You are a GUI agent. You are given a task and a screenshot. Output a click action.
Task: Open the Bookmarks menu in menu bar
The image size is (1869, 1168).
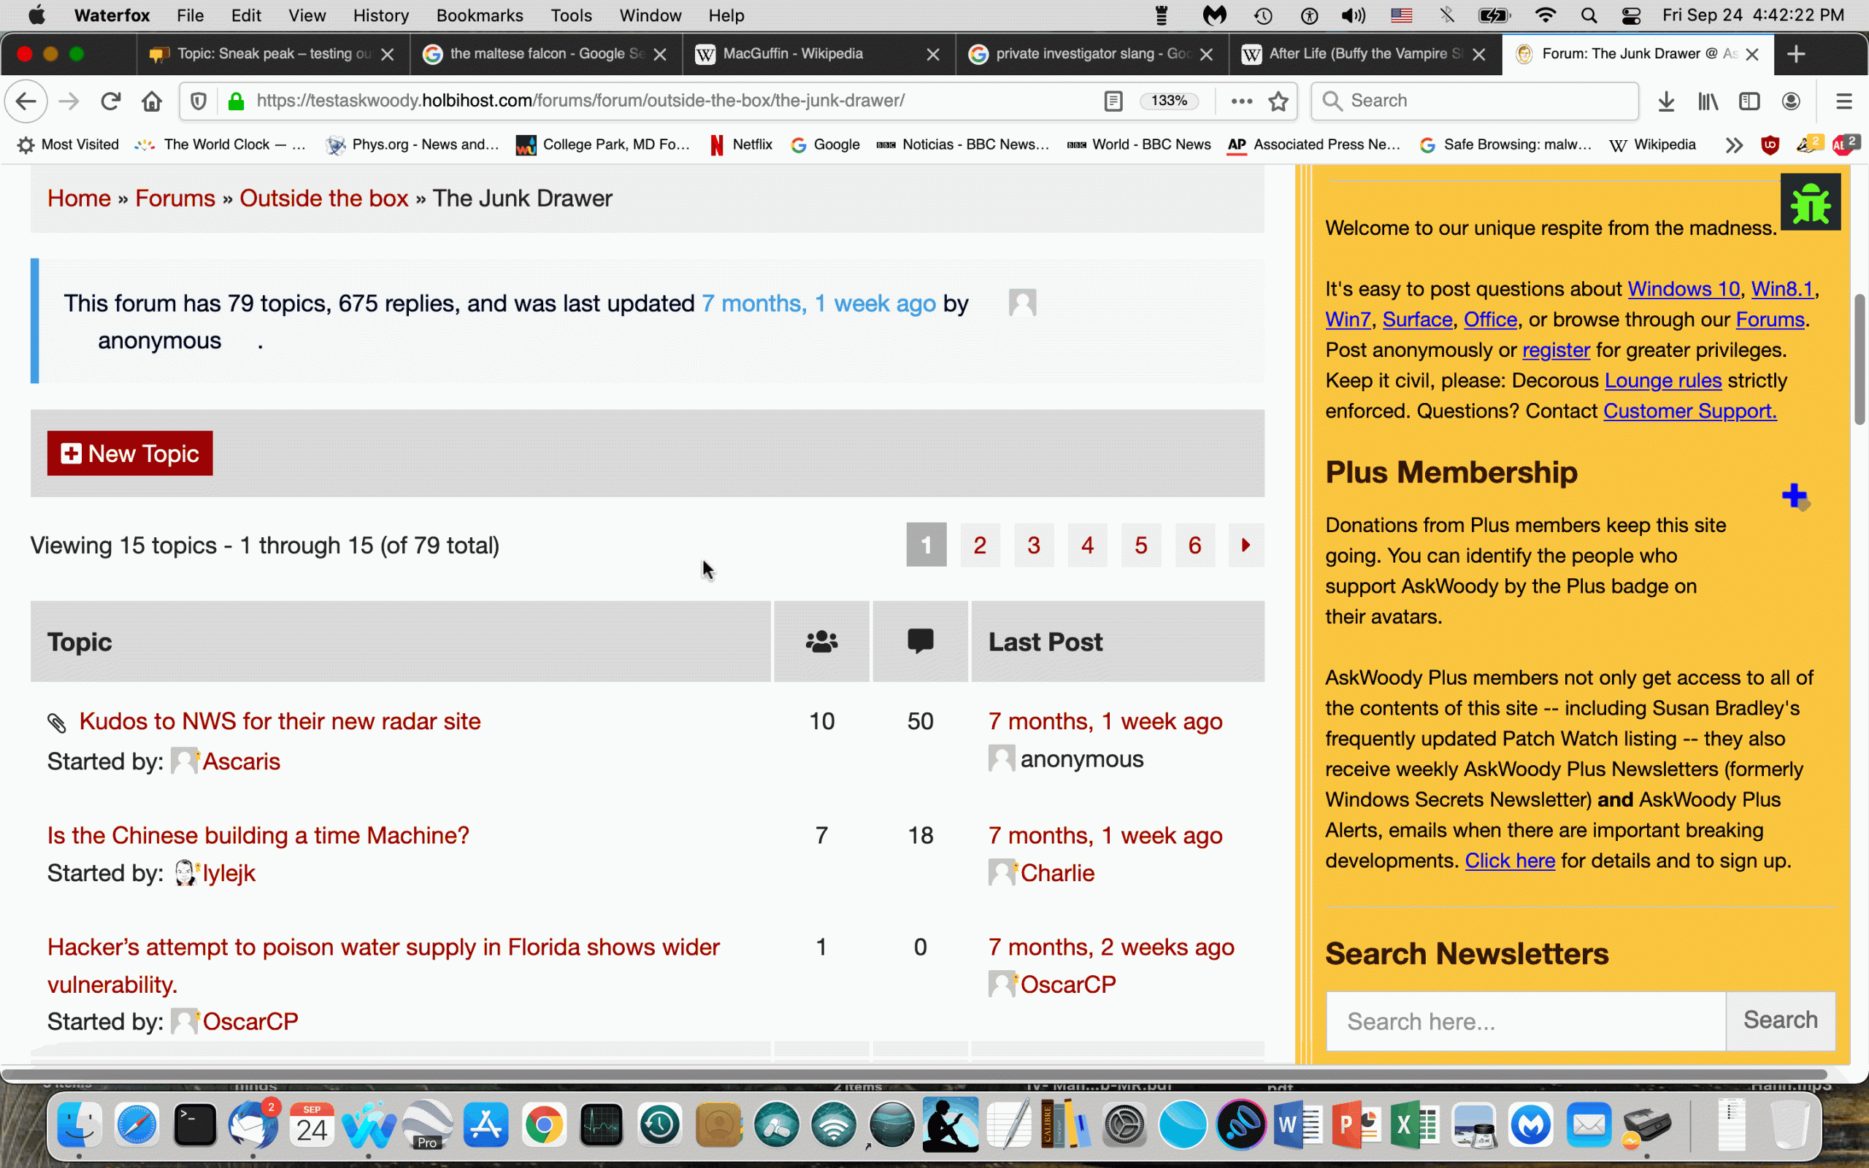pyautogui.click(x=479, y=15)
